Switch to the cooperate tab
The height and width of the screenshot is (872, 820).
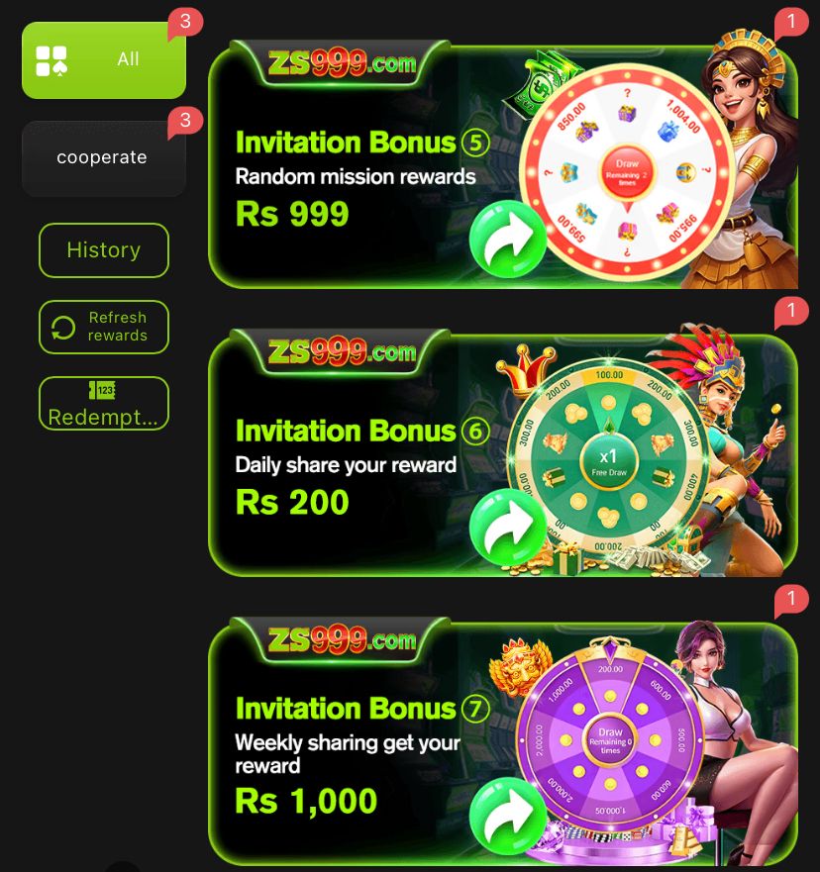click(103, 158)
